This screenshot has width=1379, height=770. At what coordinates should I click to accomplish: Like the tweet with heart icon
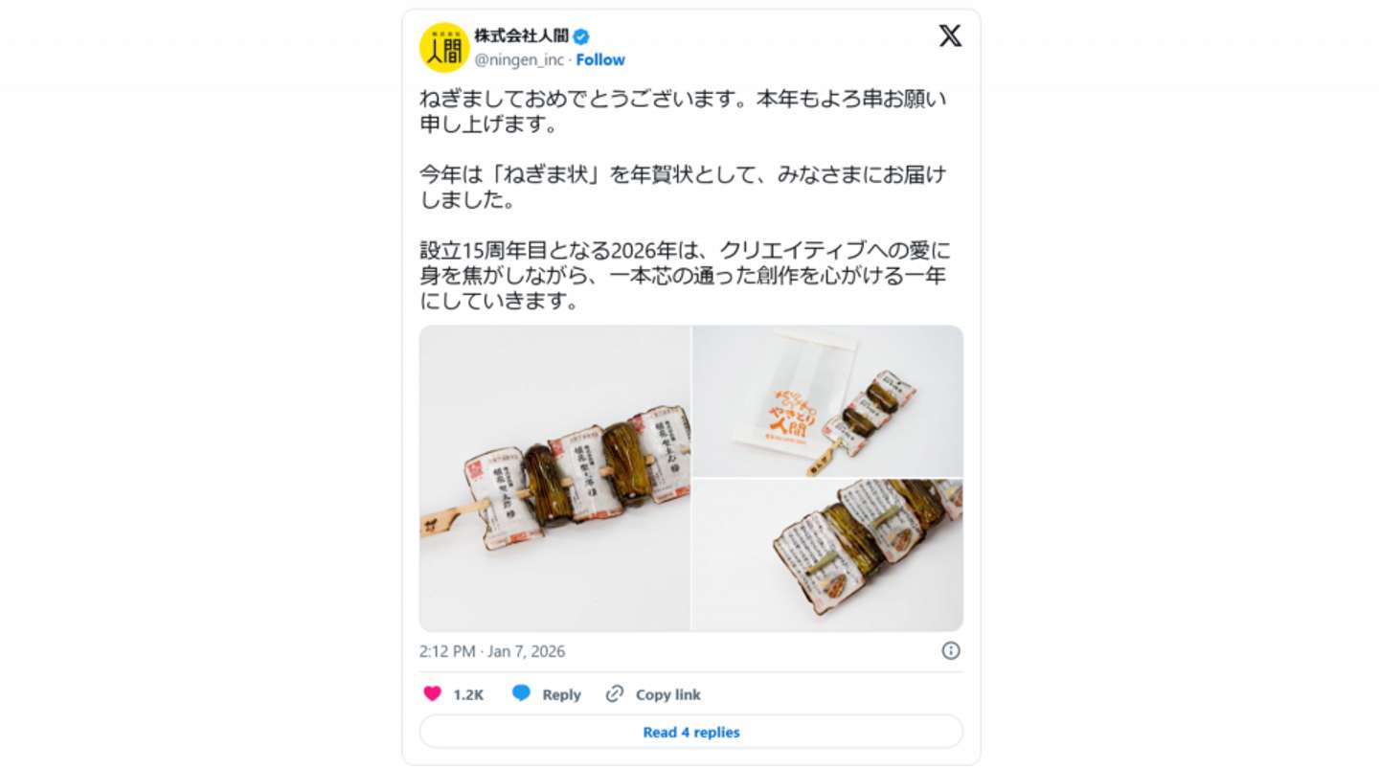(432, 694)
